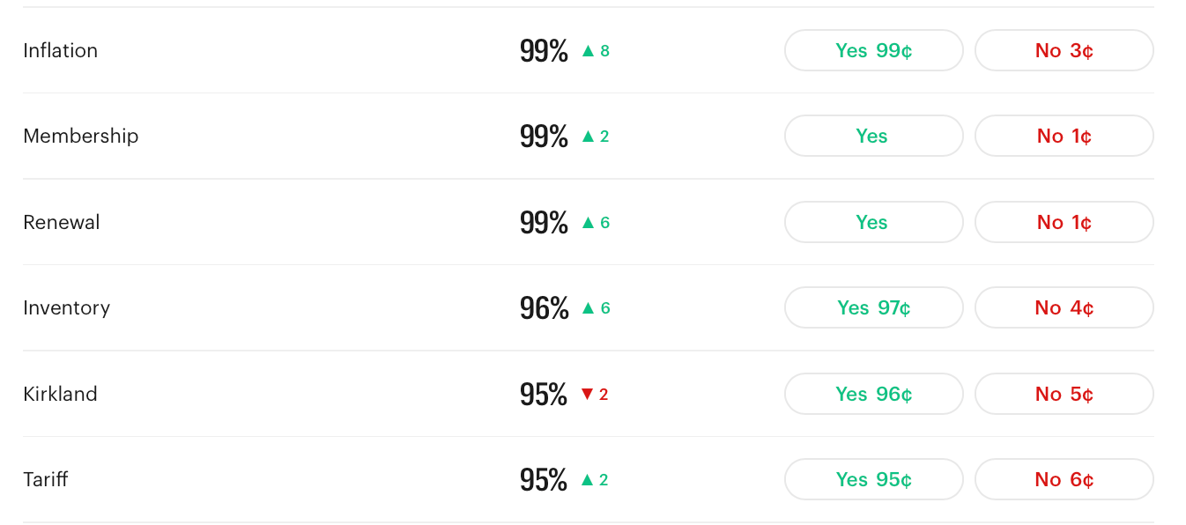The width and height of the screenshot is (1186, 525).
Task: Click the up arrow indicator for Tariff
Action: 588,480
